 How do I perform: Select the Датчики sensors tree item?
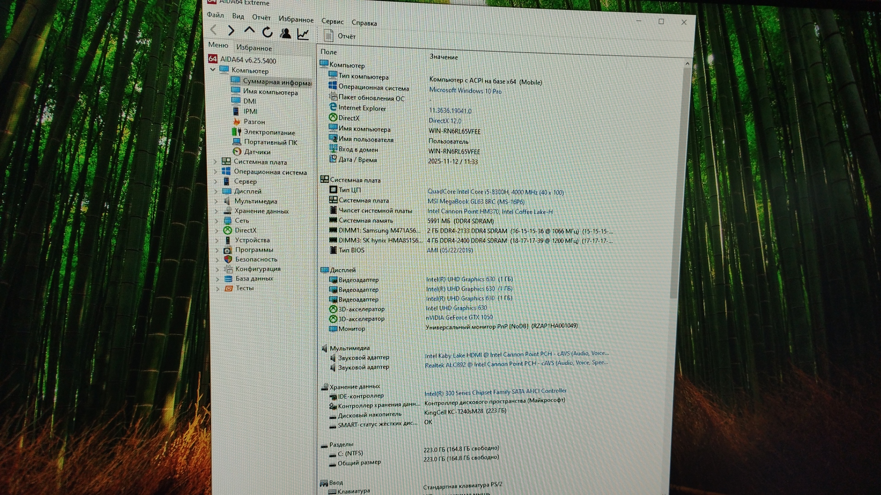click(x=257, y=152)
